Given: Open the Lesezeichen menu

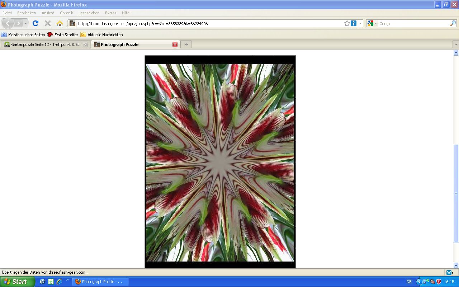Looking at the screenshot, I should [x=89, y=13].
